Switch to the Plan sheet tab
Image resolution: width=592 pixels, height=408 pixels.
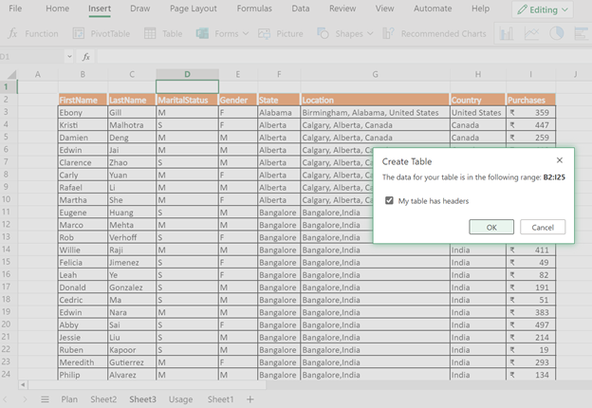tap(69, 399)
